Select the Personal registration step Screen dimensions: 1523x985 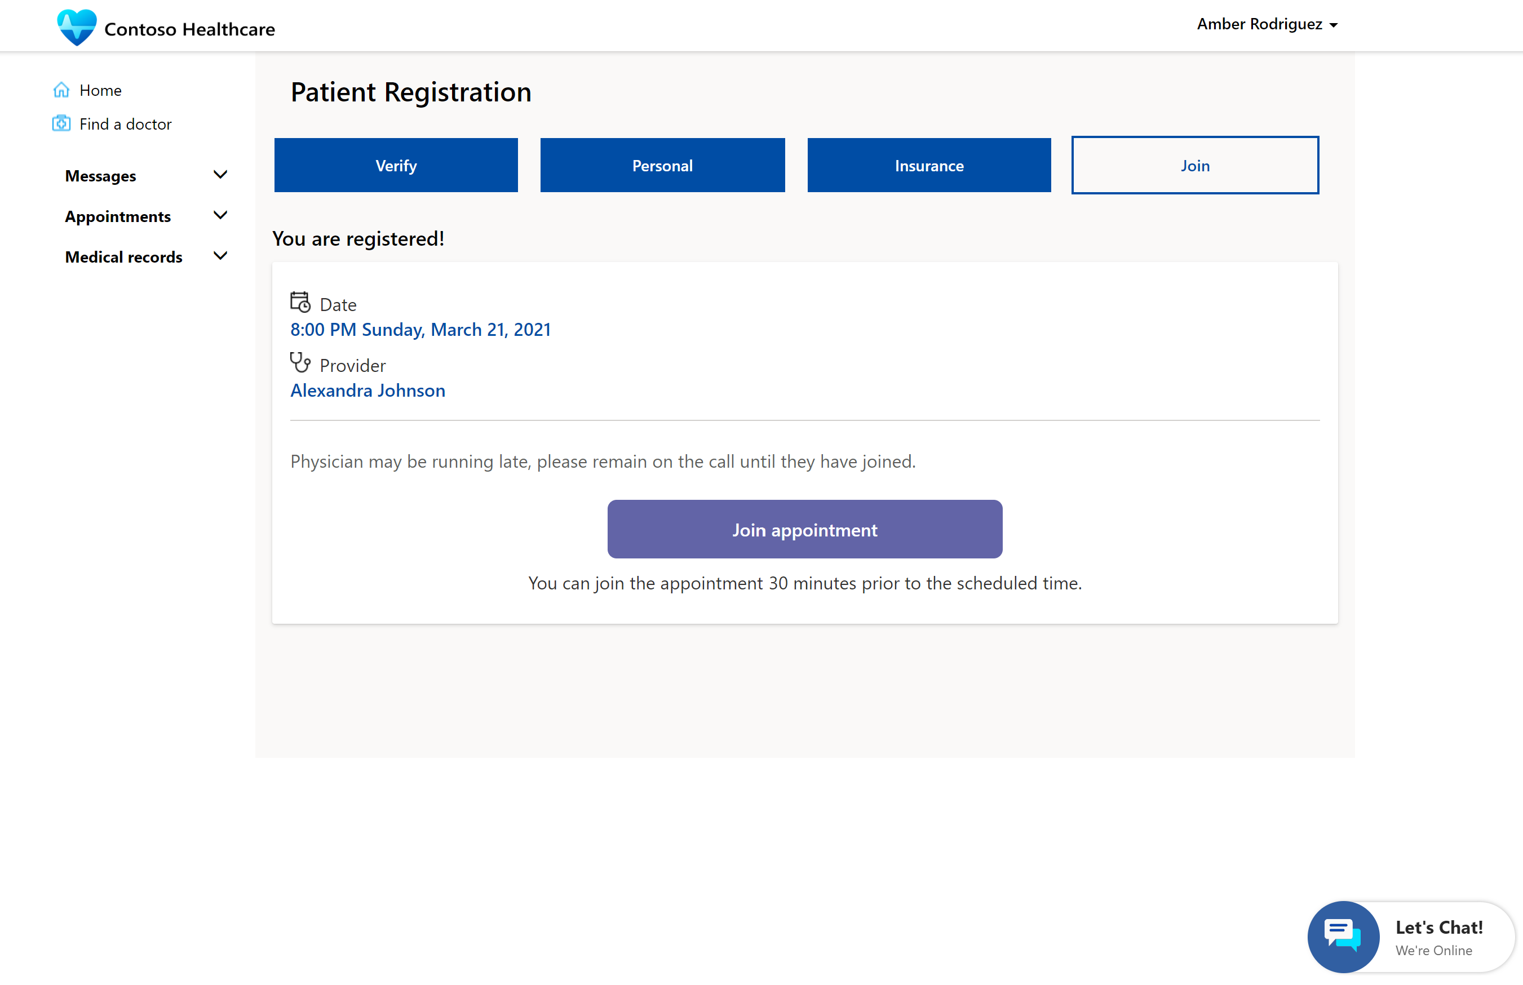pyautogui.click(x=662, y=164)
